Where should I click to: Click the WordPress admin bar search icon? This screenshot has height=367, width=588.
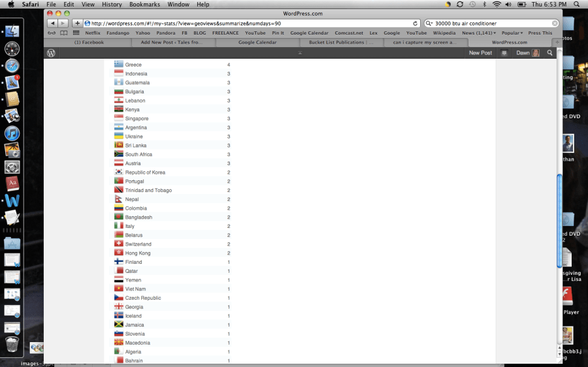point(549,53)
